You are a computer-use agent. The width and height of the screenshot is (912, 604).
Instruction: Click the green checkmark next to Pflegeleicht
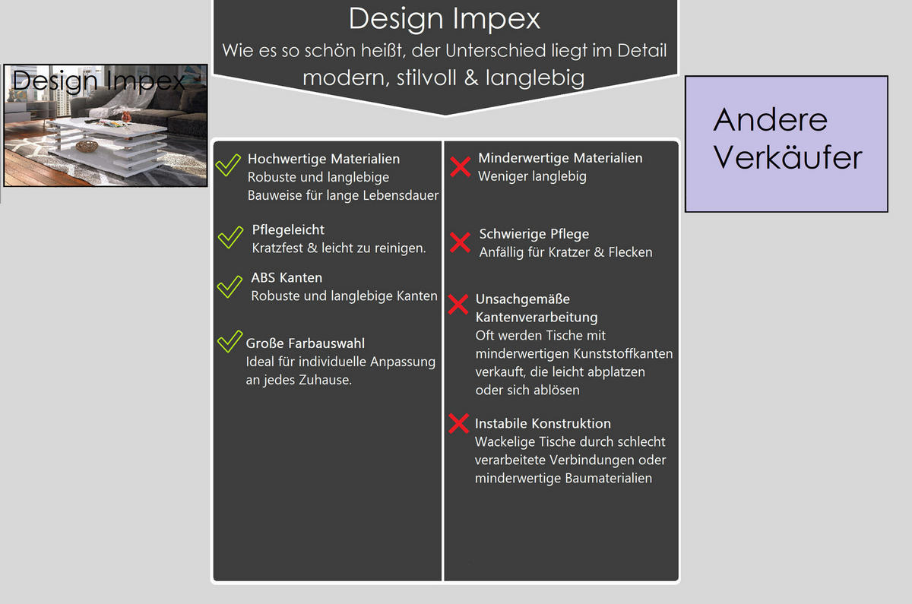click(x=230, y=236)
